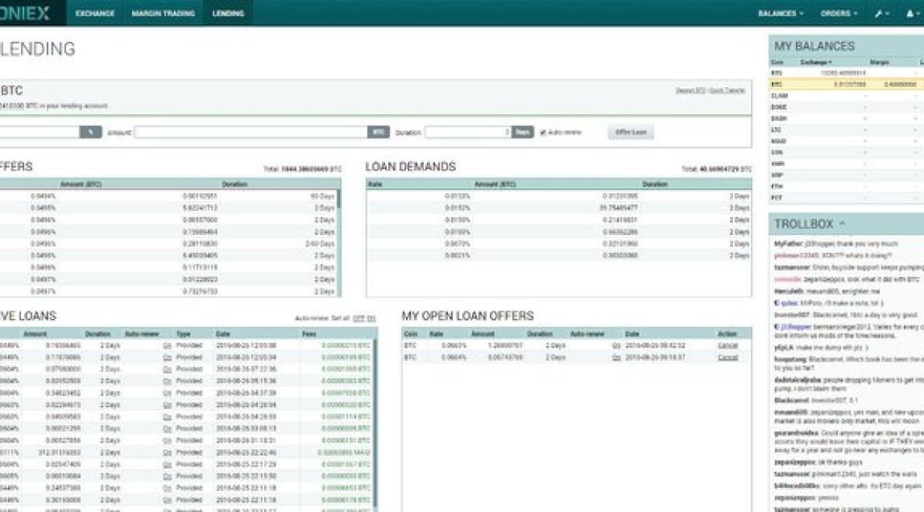Switch to the EXCHANGE tab
Screen dimensions: 924x512
94,13
